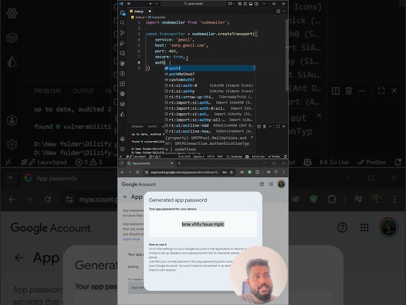
Task: Open errors and warnings count in status bar
Action: coord(155,157)
